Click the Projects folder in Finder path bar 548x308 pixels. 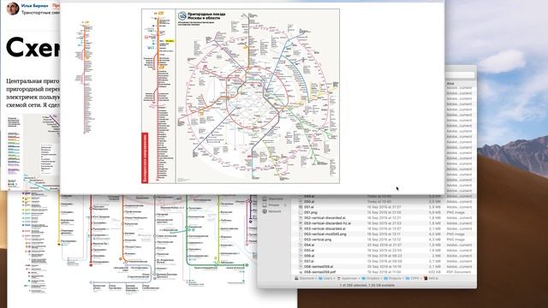(392, 278)
